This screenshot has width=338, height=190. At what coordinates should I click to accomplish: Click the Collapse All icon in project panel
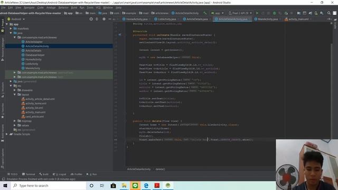point(97,19)
